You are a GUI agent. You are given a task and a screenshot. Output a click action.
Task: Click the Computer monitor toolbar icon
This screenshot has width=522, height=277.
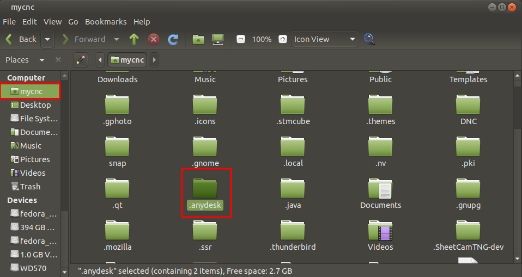pyautogui.click(x=218, y=39)
